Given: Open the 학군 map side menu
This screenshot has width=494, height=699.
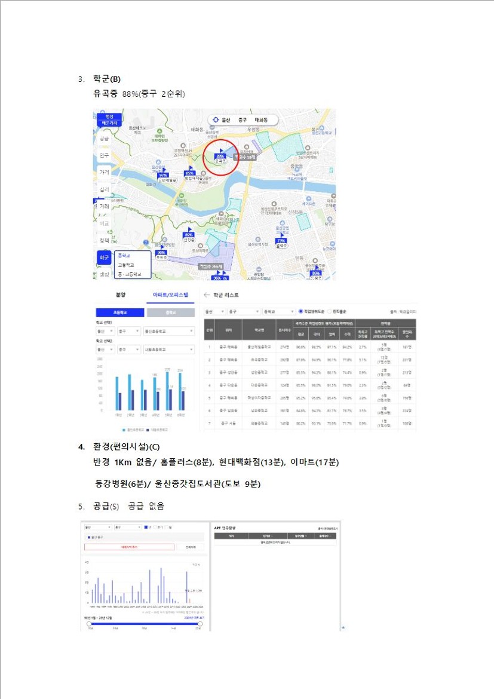Looking at the screenshot, I should pos(104,257).
